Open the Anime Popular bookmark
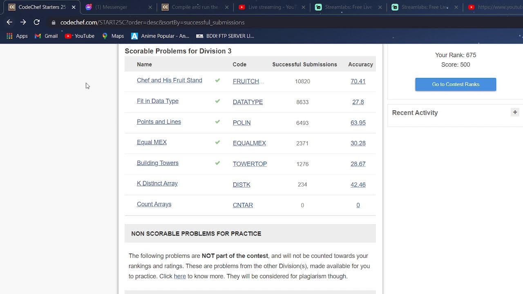 click(160, 36)
